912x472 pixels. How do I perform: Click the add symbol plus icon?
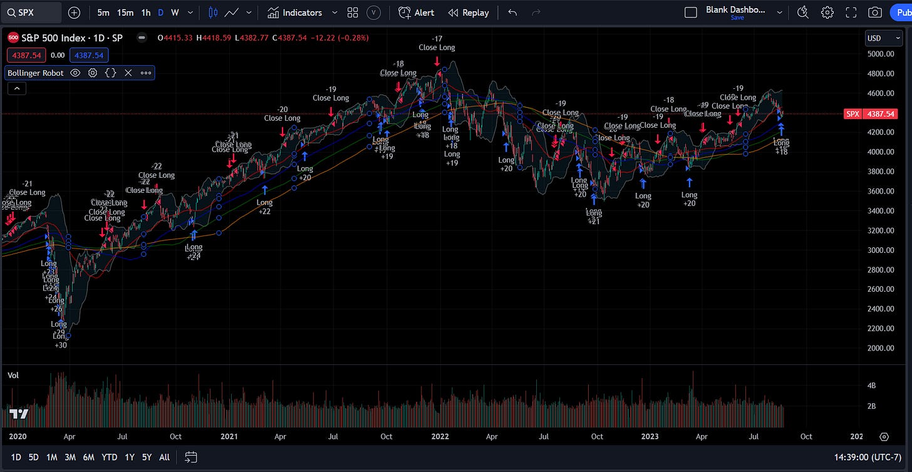pos(74,13)
